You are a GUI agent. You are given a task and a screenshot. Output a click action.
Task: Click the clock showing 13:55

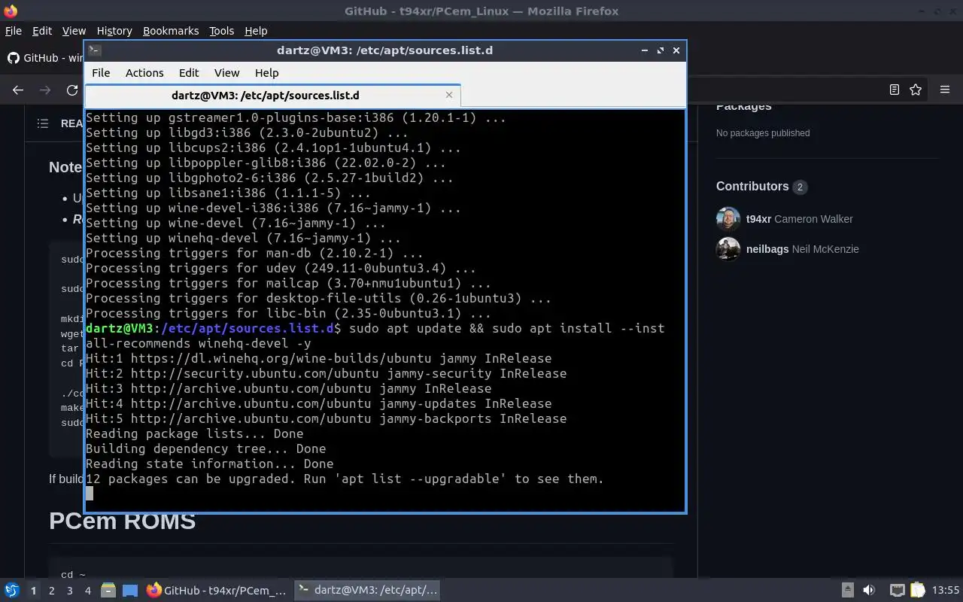pyautogui.click(x=946, y=591)
